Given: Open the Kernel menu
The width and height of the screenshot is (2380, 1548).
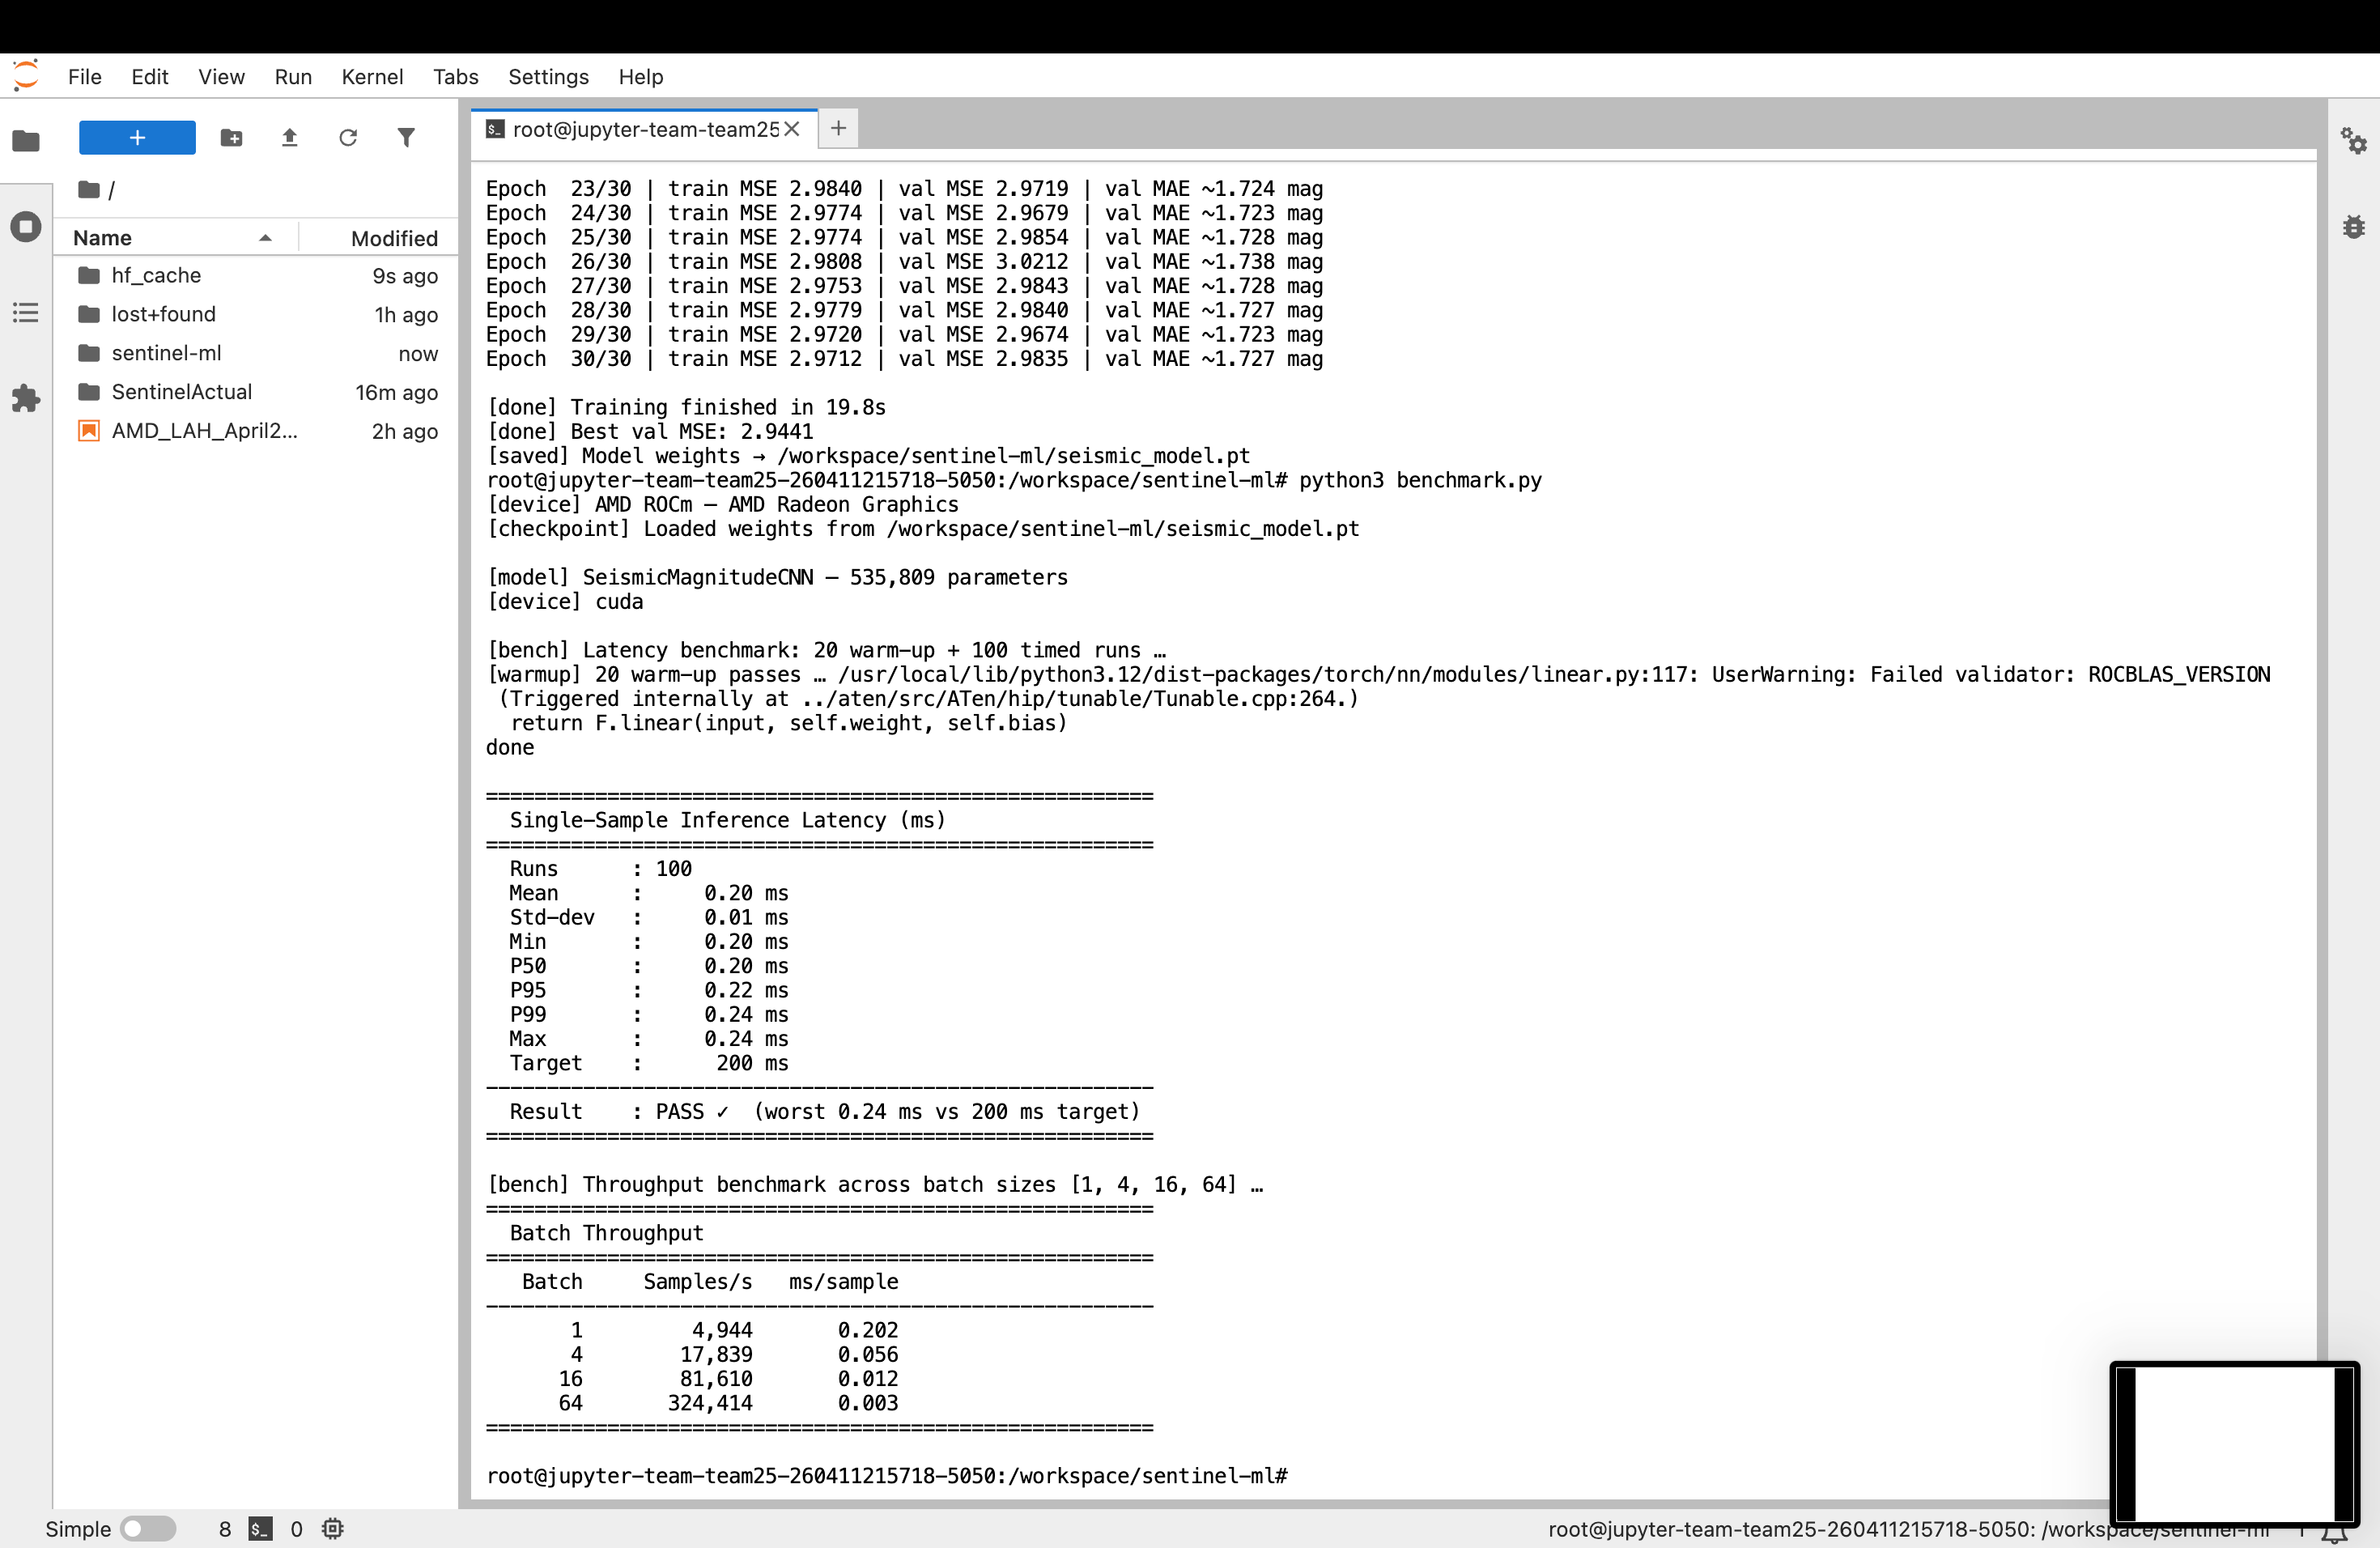Looking at the screenshot, I should (x=372, y=77).
